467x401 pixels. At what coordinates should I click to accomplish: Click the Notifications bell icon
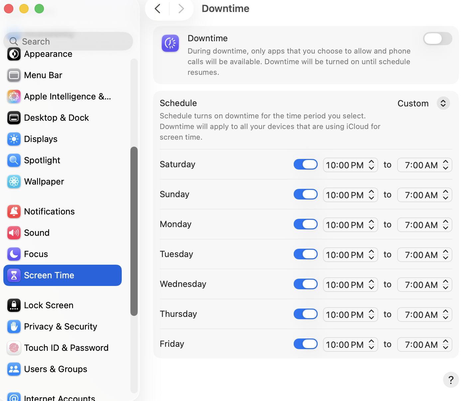(x=14, y=211)
